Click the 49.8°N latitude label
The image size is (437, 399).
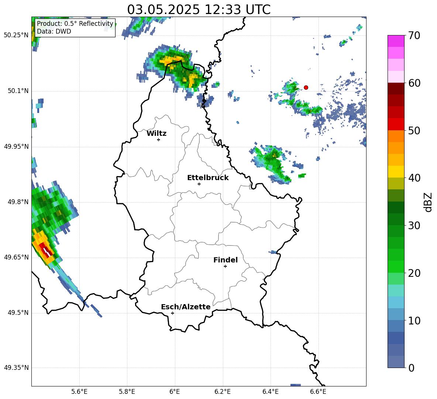pos(18,202)
